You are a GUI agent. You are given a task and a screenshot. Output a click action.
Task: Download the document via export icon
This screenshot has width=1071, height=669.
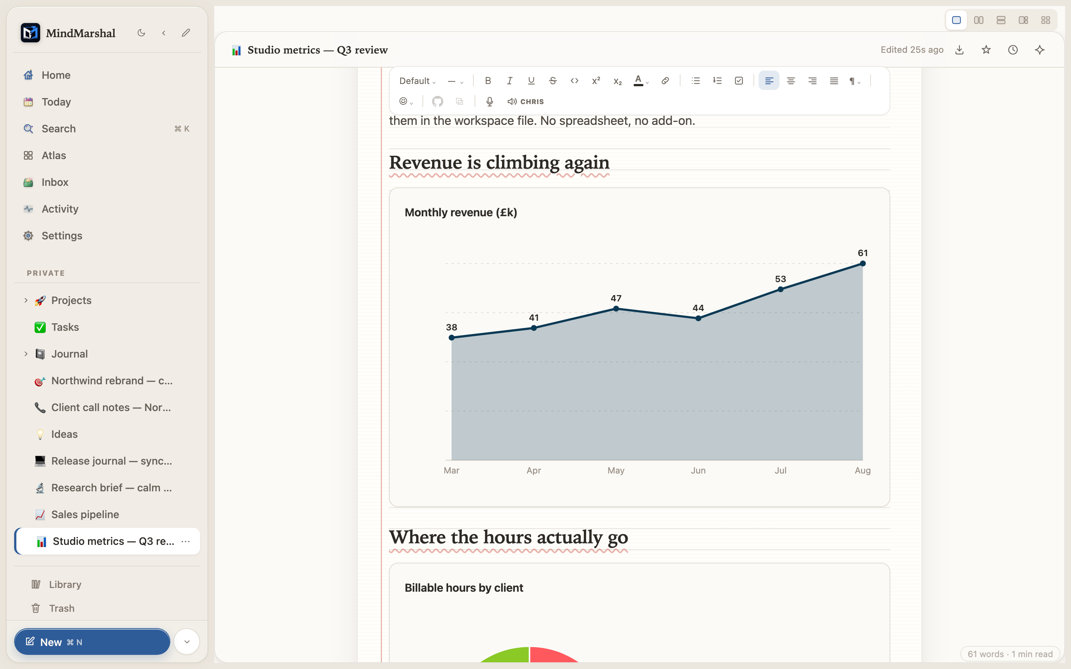(959, 50)
